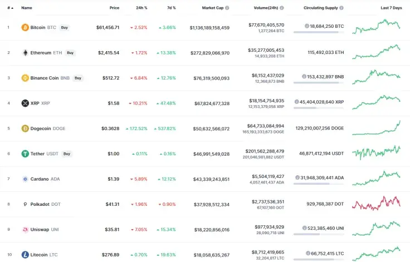Click the Bitcoin coin logo icon
The height and width of the screenshot is (262, 410).
25,27
